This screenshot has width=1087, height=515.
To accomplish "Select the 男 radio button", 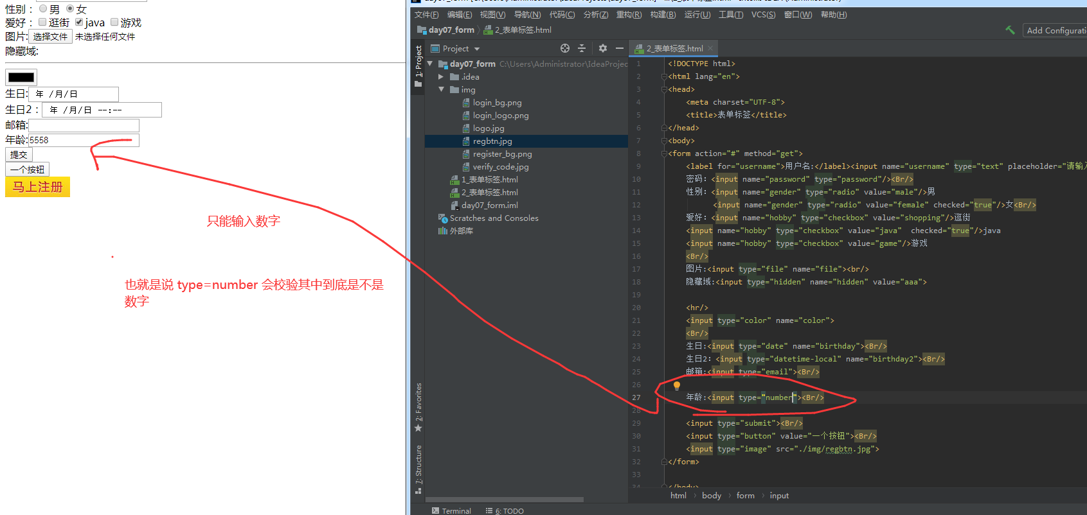I will 43,9.
